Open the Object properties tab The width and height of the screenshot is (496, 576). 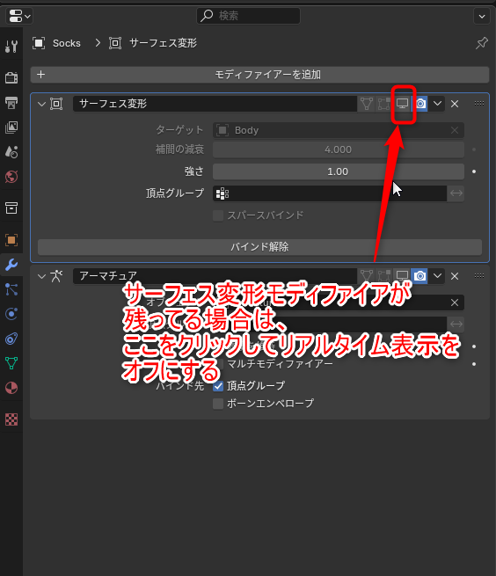pyautogui.click(x=11, y=240)
